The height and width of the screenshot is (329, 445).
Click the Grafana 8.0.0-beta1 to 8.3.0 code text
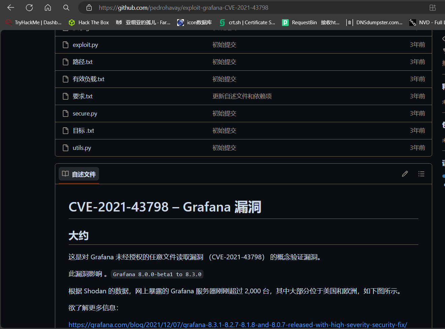(157, 274)
